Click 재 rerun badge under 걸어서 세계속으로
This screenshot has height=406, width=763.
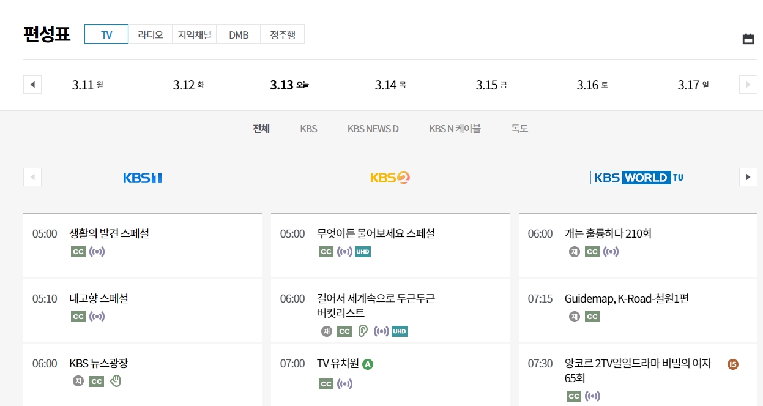(327, 331)
